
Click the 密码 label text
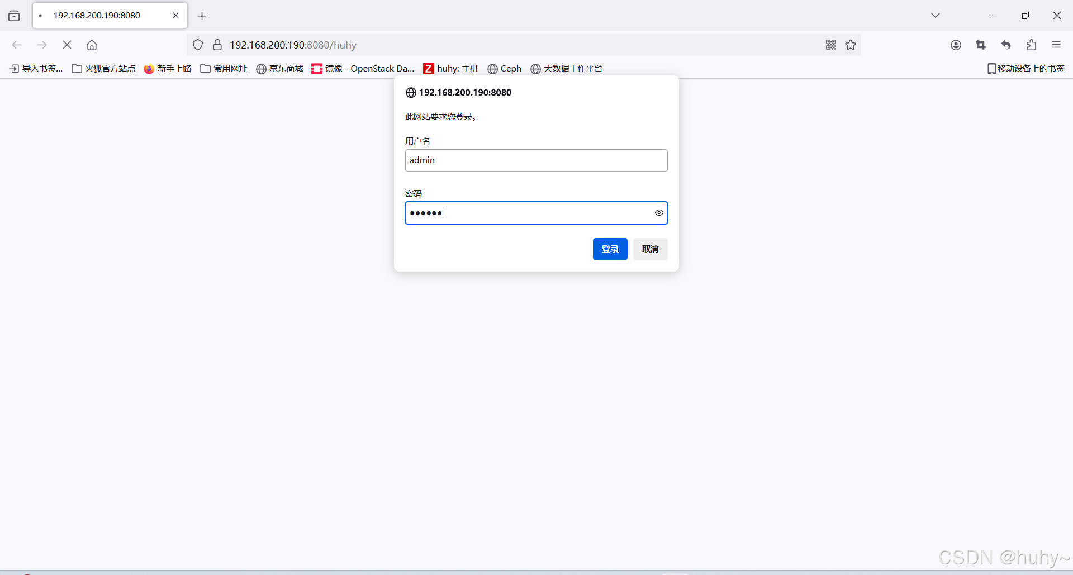(414, 194)
